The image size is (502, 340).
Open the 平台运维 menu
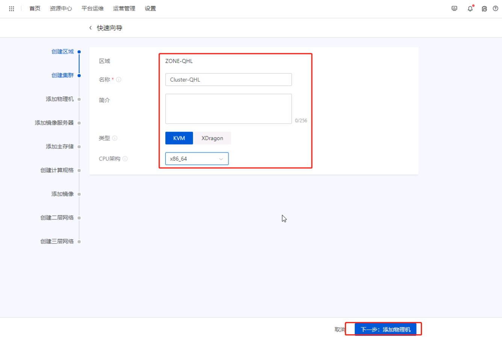[92, 8]
